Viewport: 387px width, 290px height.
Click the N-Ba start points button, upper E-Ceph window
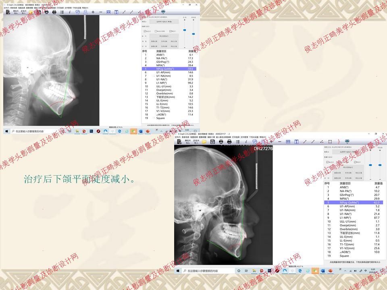click(x=164, y=22)
